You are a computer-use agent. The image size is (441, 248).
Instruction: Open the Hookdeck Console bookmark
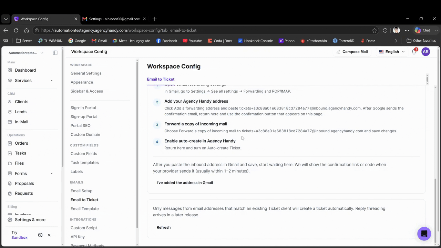[x=255, y=41]
